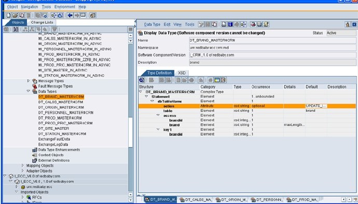The image size is (358, 204).
Task: Switch to DT_PERSONN bottom editor tab
Action: [x=267, y=200]
